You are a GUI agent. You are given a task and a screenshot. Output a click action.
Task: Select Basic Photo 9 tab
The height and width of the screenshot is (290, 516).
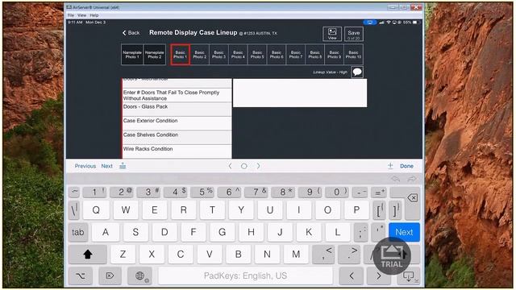(x=335, y=55)
